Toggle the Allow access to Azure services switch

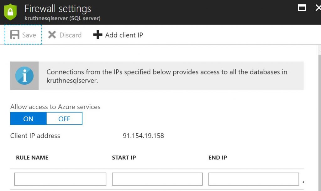(46, 119)
